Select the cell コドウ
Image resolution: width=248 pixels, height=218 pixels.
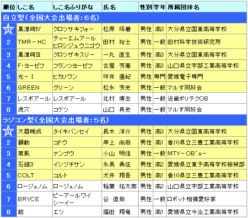(77, 142)
